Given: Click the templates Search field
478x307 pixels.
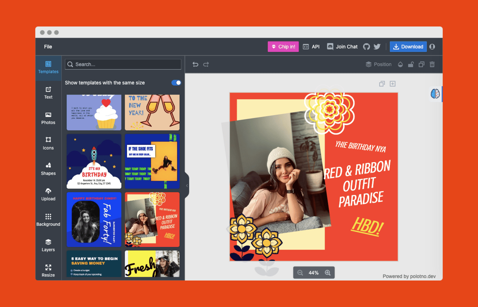Looking at the screenshot, I should pyautogui.click(x=123, y=64).
